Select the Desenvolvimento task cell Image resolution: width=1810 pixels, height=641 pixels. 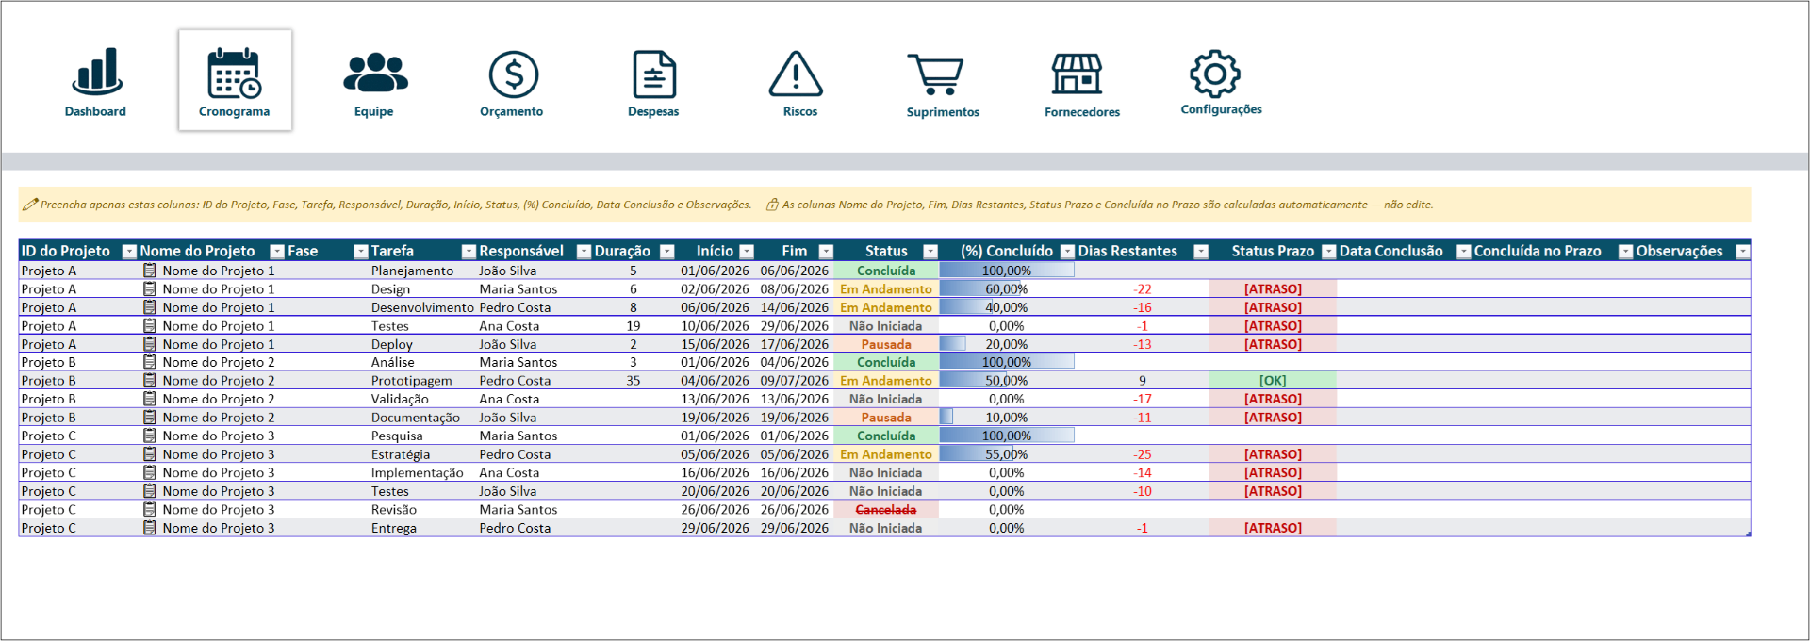422,307
